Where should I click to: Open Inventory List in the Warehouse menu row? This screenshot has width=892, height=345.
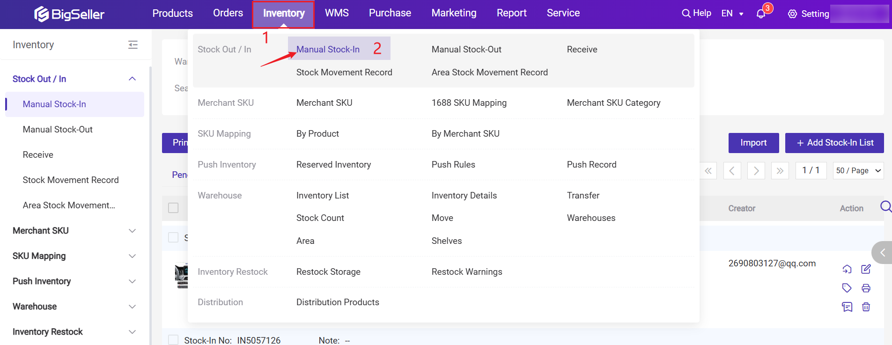(x=322, y=196)
